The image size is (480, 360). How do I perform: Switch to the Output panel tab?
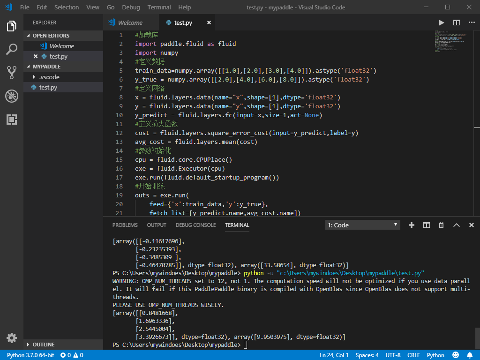(157, 225)
